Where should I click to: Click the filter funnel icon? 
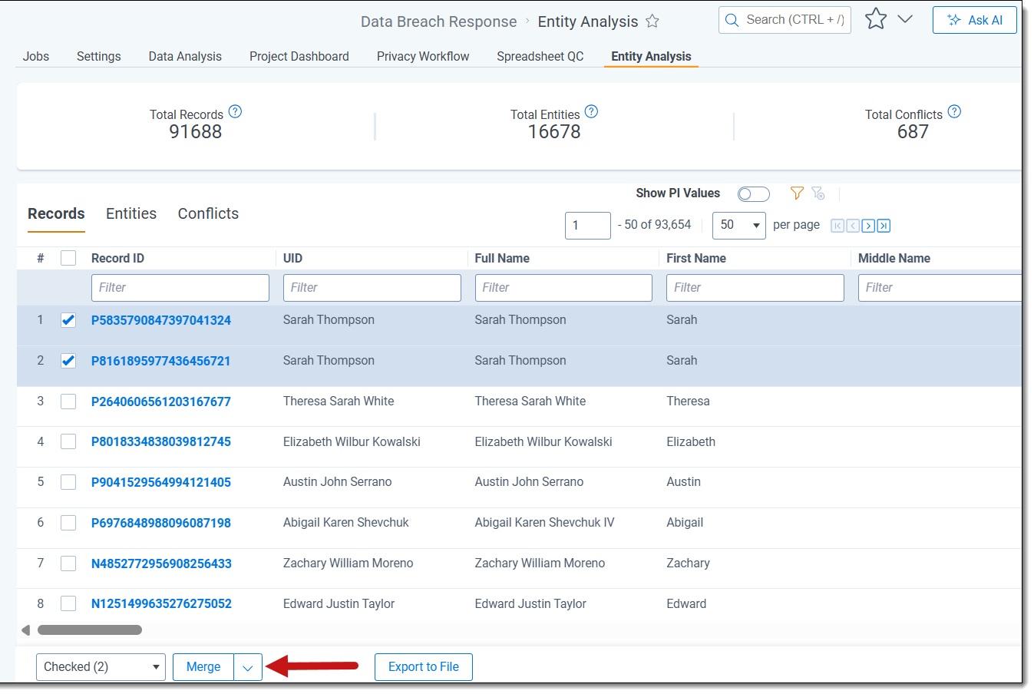(x=797, y=193)
